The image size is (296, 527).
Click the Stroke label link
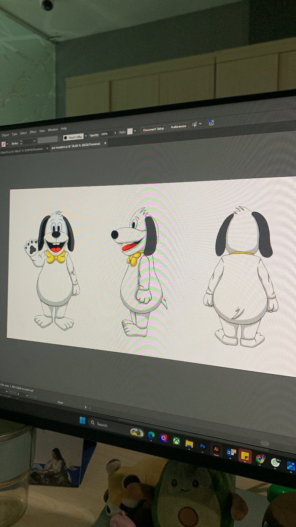click(14, 143)
